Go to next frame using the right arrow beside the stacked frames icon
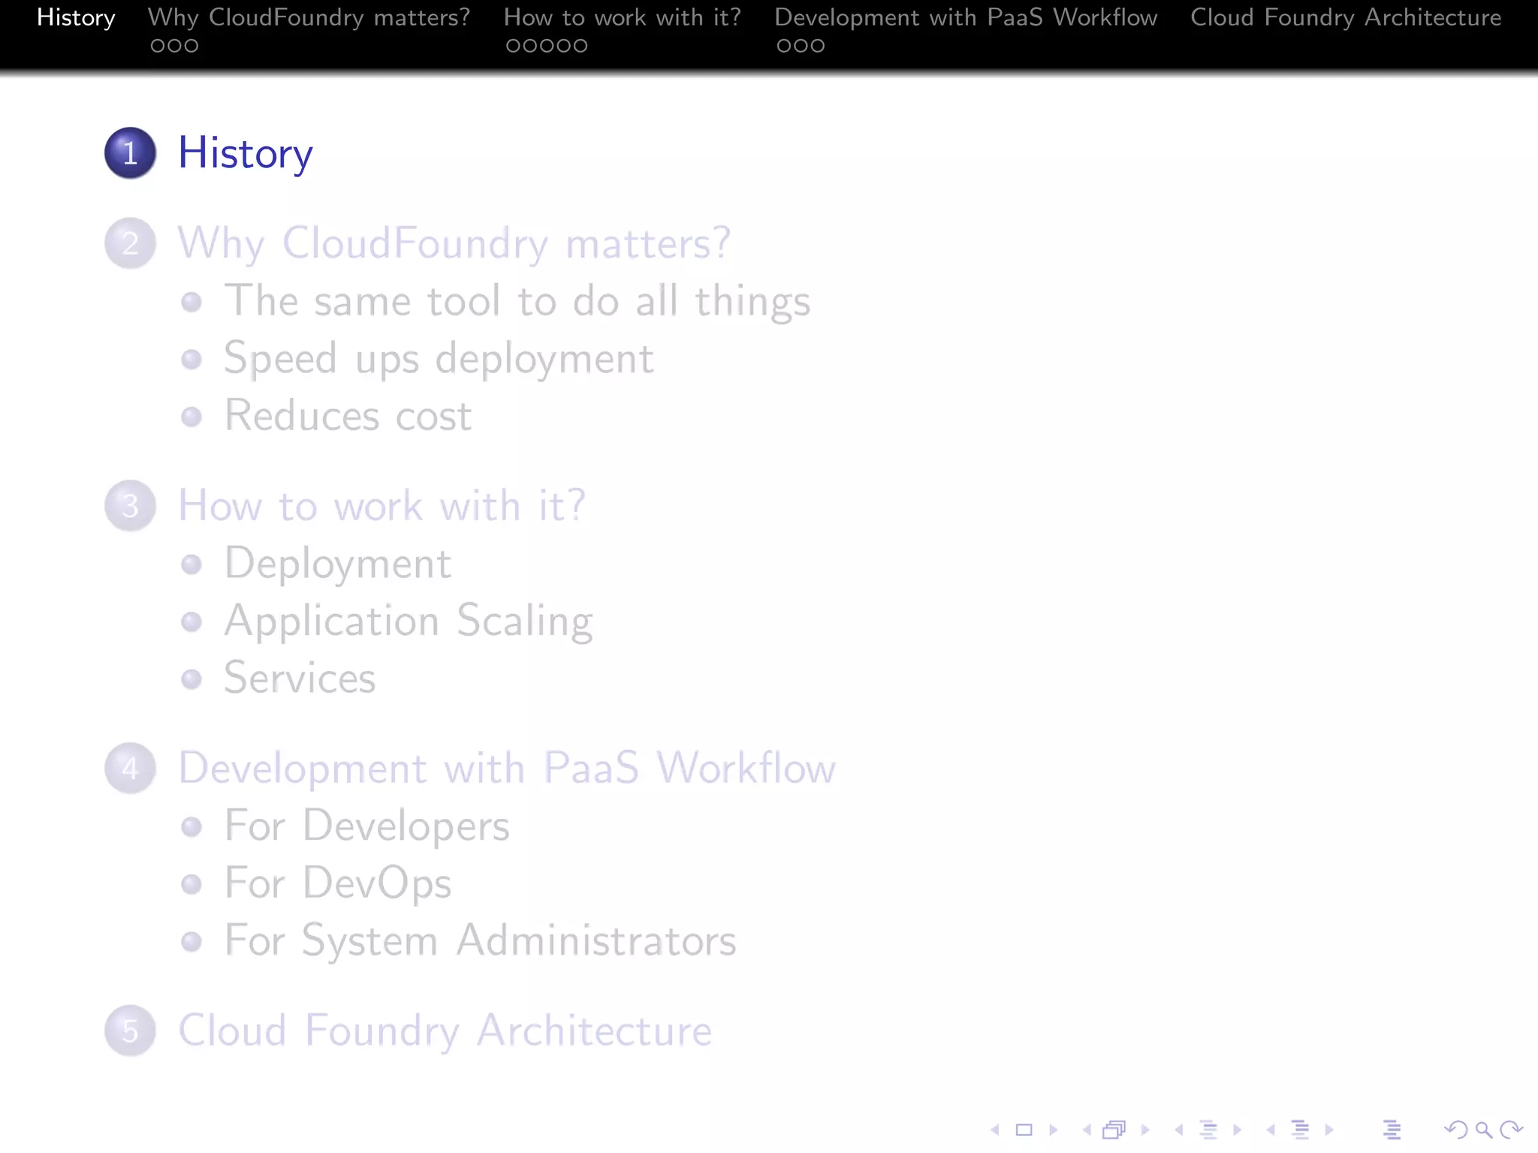 coord(1145,1130)
